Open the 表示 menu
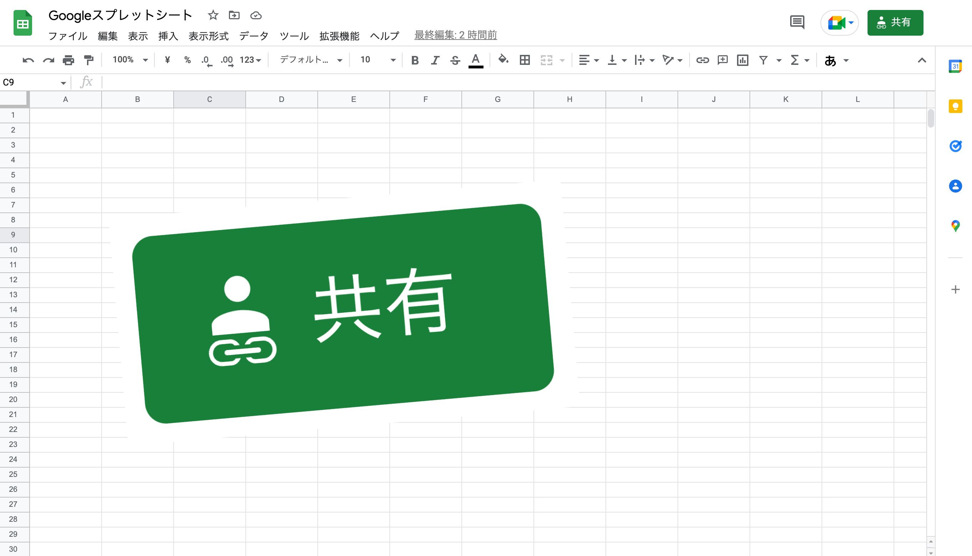 click(138, 36)
